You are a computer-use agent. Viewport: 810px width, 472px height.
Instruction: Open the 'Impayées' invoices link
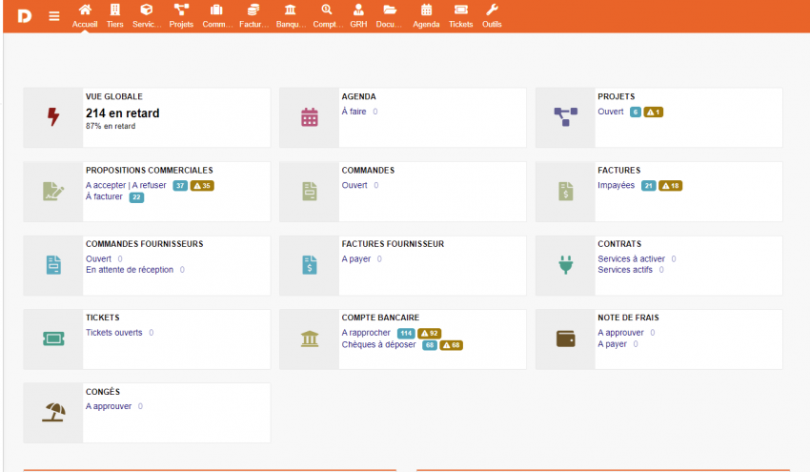point(616,186)
